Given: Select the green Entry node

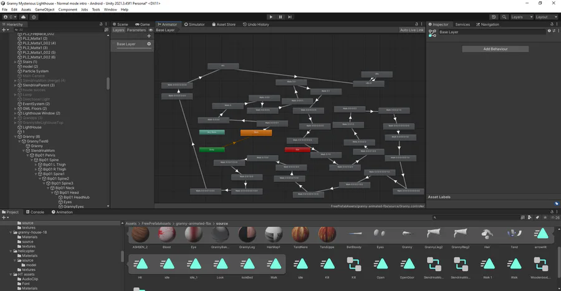Looking at the screenshot, I should click(x=212, y=150).
